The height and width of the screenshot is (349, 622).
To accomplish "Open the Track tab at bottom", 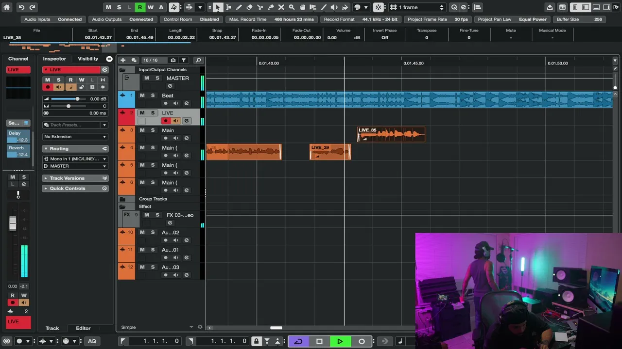I will [52, 328].
